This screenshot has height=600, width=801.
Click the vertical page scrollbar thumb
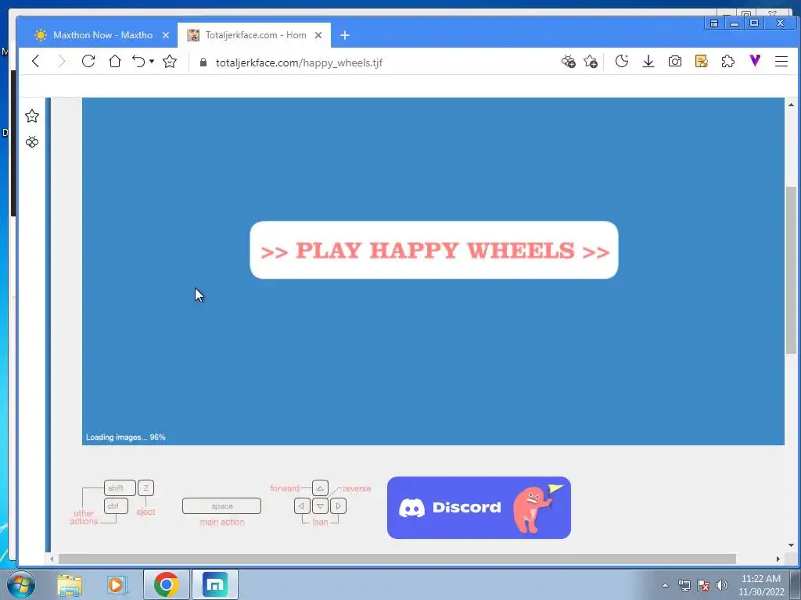point(791,270)
